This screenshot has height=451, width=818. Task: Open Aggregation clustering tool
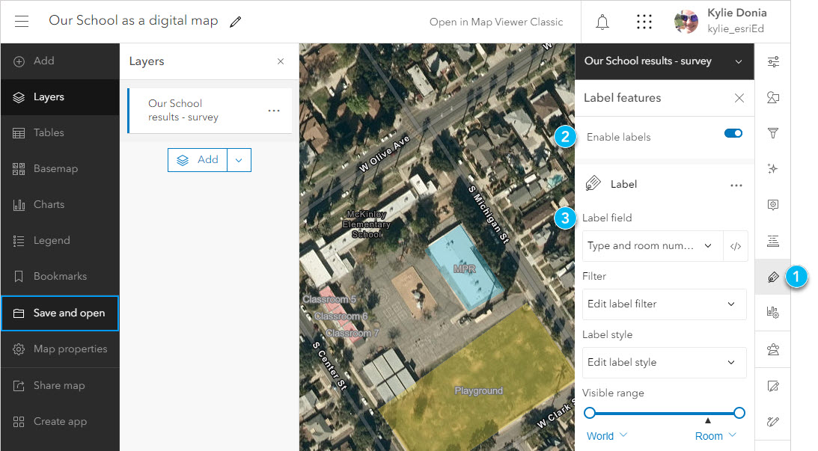coord(773,349)
